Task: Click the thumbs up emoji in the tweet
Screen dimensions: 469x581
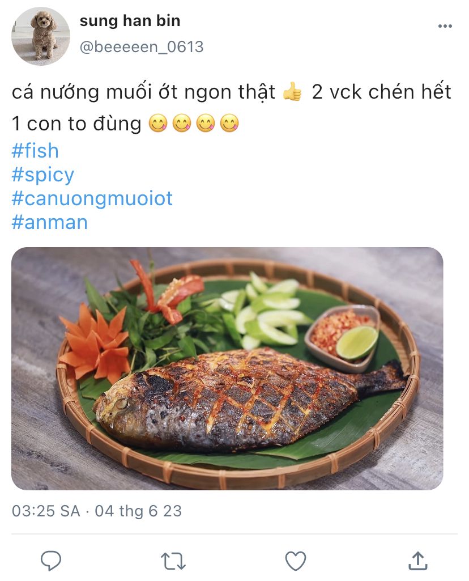Action: [x=292, y=92]
